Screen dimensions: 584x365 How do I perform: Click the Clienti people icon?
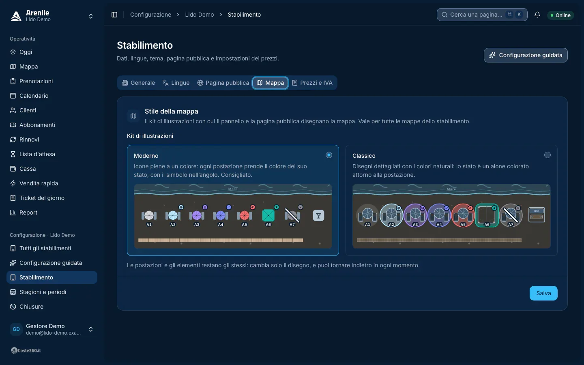pos(13,110)
